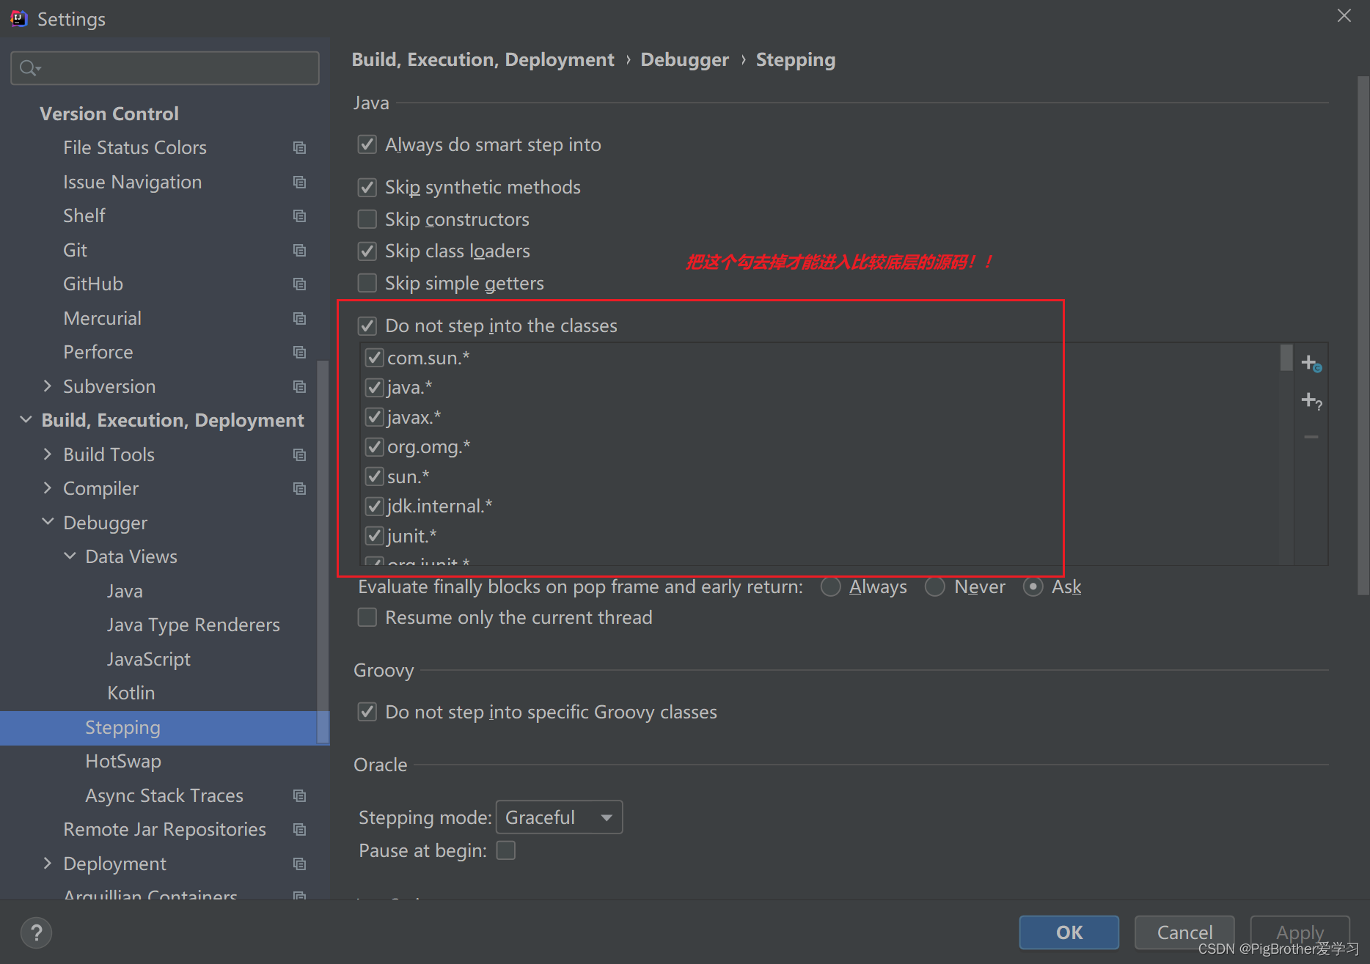Click the IntelliJ IDEA logo in title bar

[18, 18]
